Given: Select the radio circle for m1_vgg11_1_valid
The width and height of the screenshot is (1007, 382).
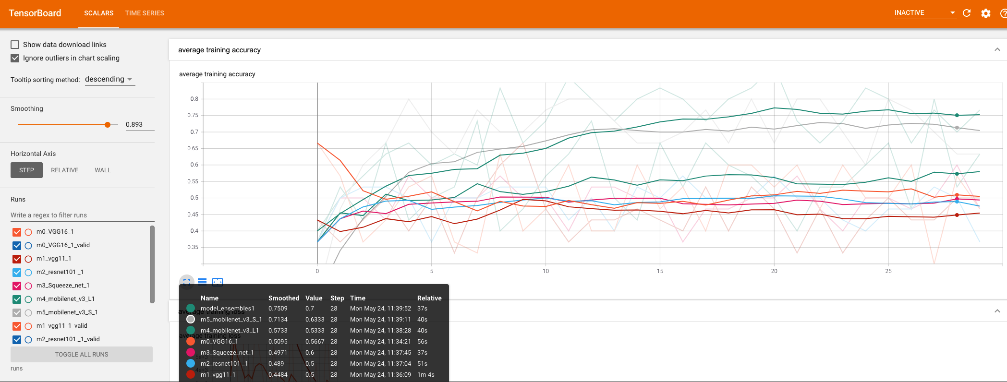Looking at the screenshot, I should tap(28, 326).
